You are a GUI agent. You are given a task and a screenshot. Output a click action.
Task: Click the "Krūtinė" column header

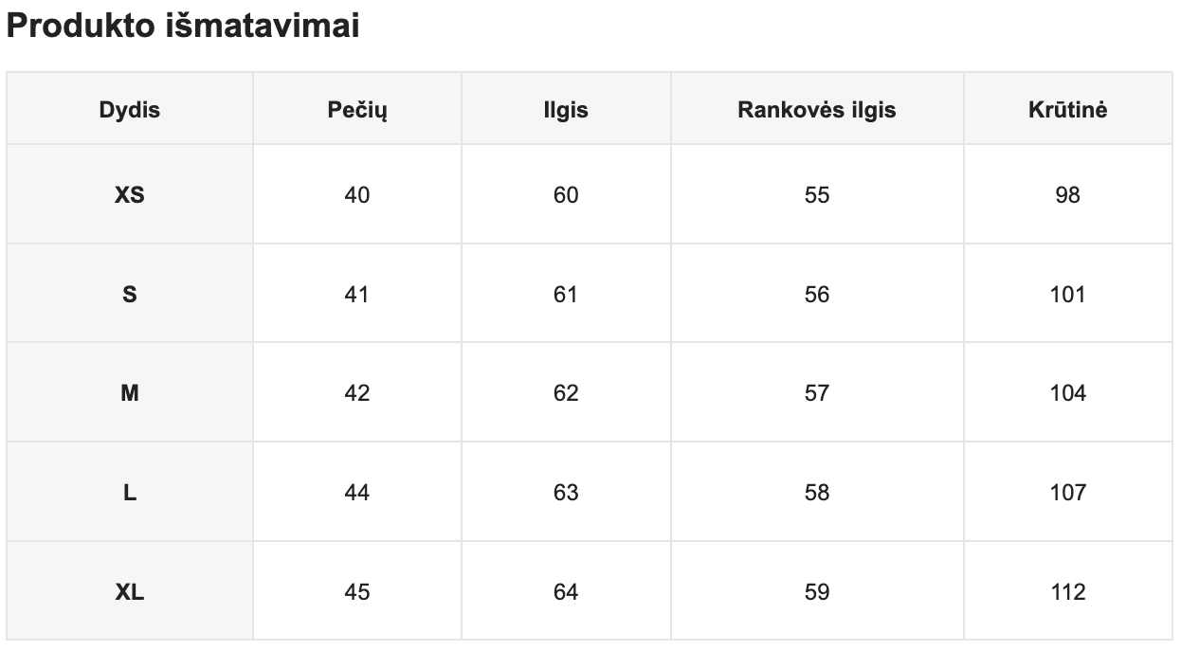tap(1067, 110)
